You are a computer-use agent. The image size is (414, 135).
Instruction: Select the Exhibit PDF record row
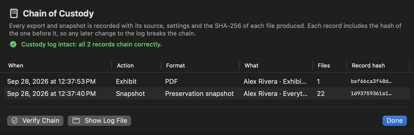[x=207, y=81]
